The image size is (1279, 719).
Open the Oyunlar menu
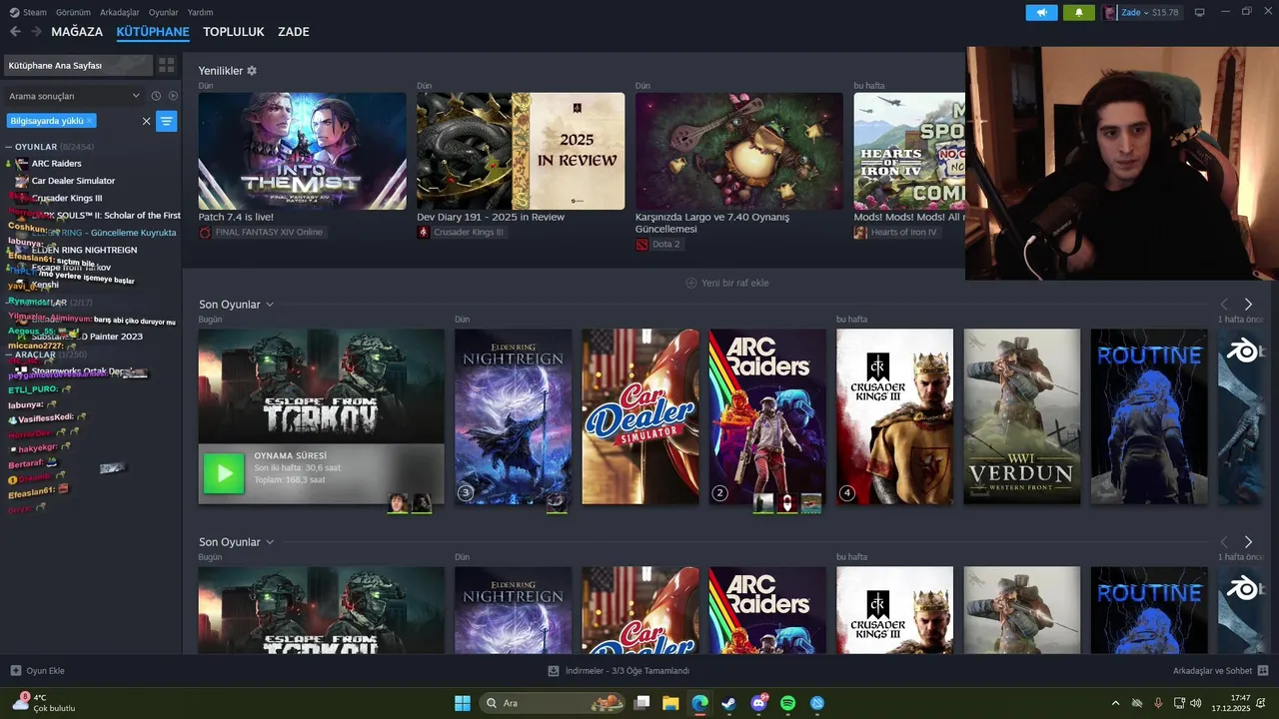pos(164,12)
